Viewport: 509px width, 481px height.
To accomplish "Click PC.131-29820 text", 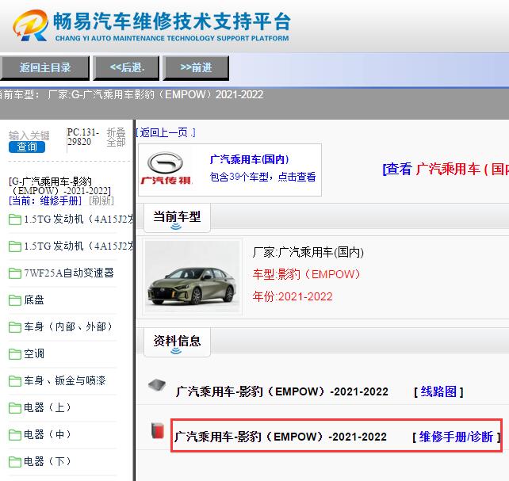I will tap(82, 137).
